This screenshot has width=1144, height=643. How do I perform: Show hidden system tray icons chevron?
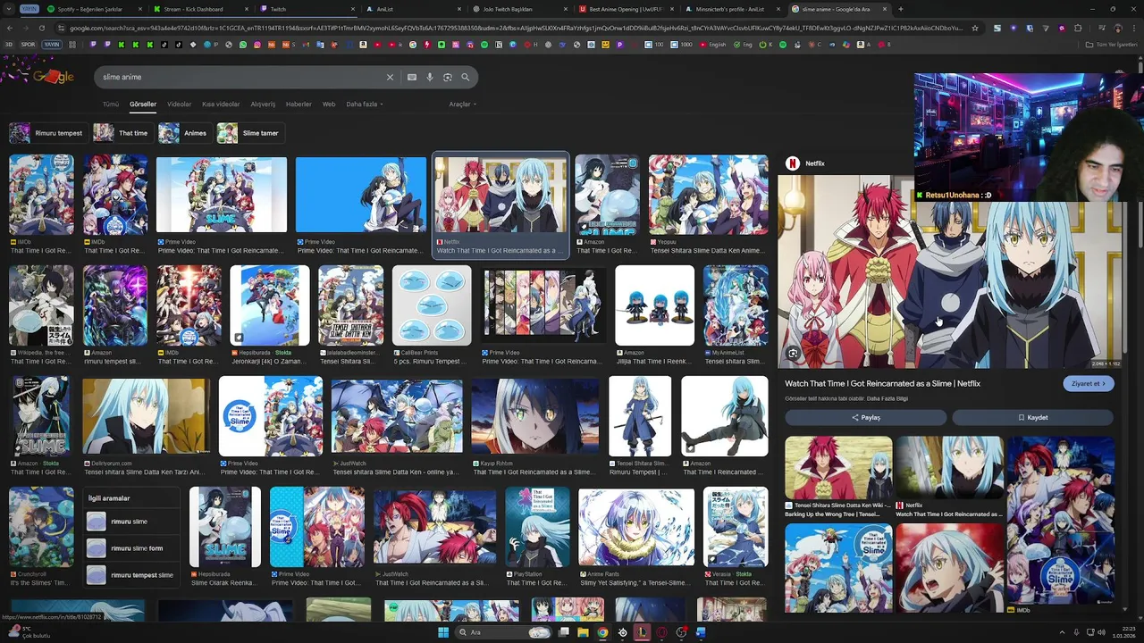1062,632
